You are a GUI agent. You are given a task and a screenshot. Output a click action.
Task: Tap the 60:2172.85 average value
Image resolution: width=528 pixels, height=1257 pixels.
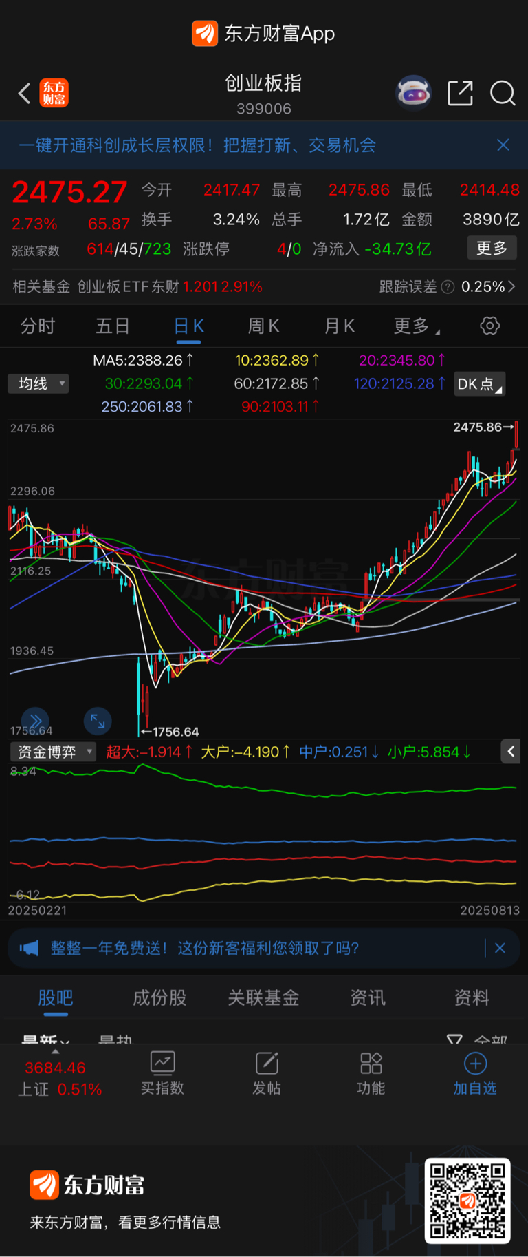(277, 383)
